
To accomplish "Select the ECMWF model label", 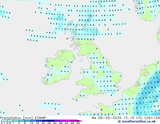I will click(41, 118).
